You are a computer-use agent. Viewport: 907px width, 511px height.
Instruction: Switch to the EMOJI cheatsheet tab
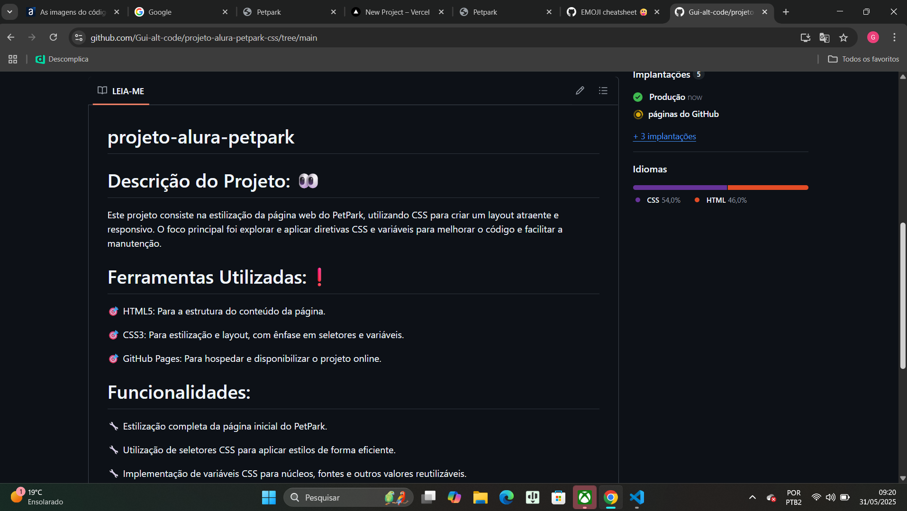coord(613,12)
